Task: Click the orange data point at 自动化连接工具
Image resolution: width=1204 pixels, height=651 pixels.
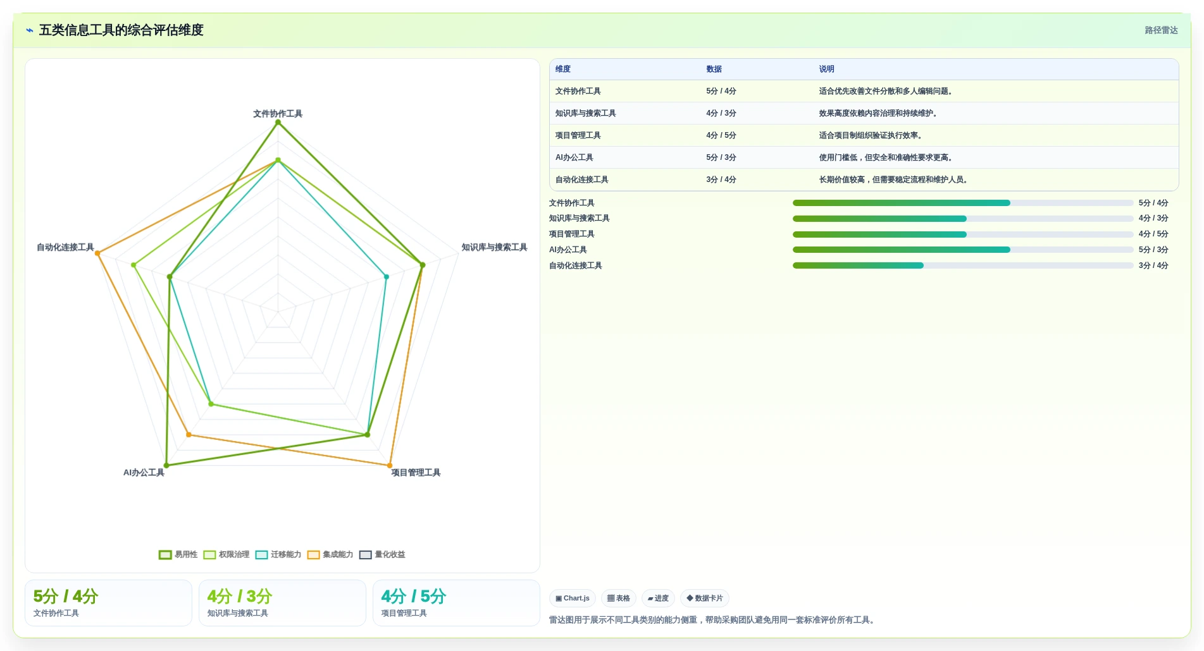Action: coord(97,253)
